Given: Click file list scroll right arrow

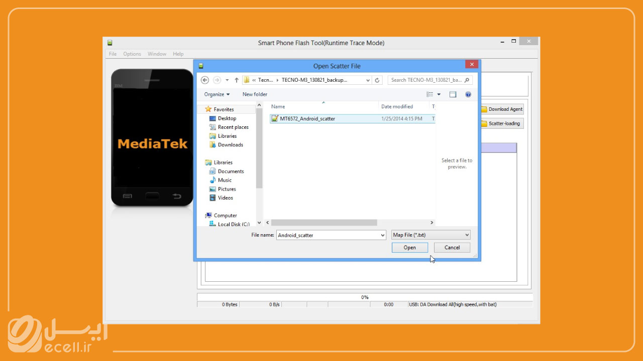Looking at the screenshot, I should 432,223.
